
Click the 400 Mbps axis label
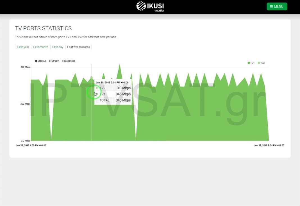pyautogui.click(x=25, y=67)
